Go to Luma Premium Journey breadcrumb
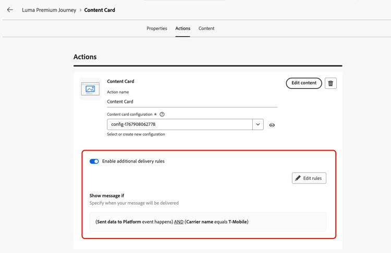This screenshot has height=253, width=391. (49, 10)
